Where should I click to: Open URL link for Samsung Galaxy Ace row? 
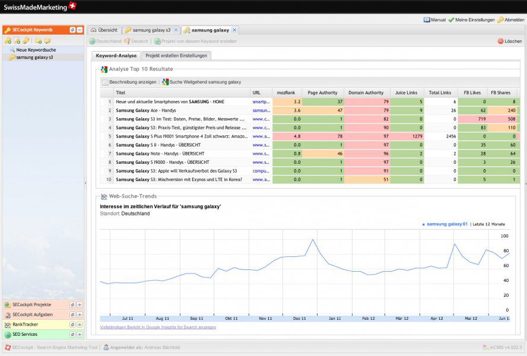click(x=261, y=110)
